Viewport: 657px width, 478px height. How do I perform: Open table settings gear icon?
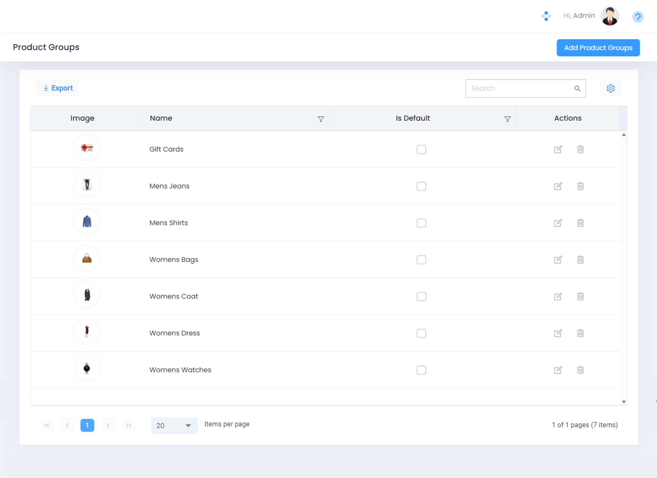point(610,88)
